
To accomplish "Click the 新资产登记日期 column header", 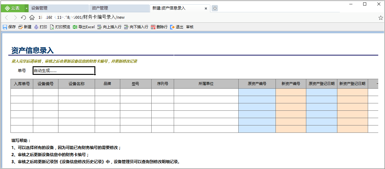I will [352, 84].
